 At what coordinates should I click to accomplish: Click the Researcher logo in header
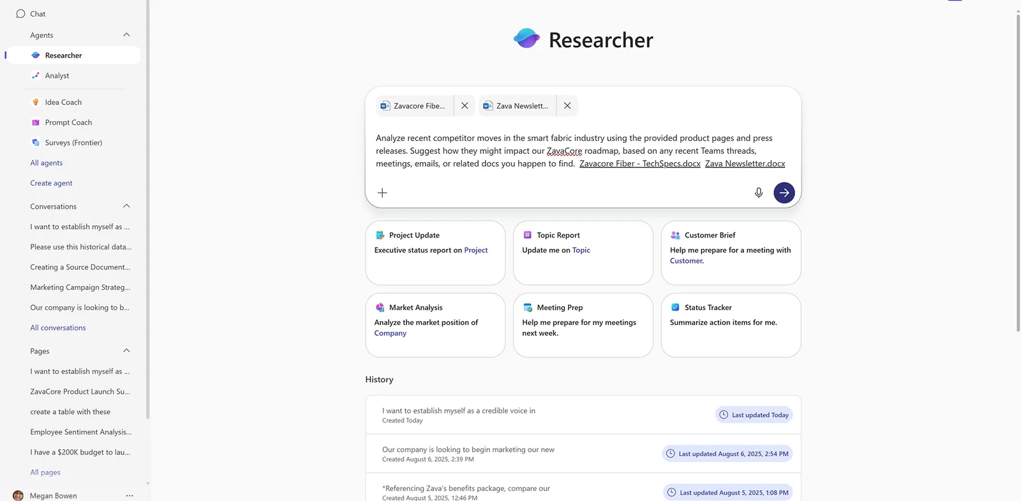[x=526, y=38]
